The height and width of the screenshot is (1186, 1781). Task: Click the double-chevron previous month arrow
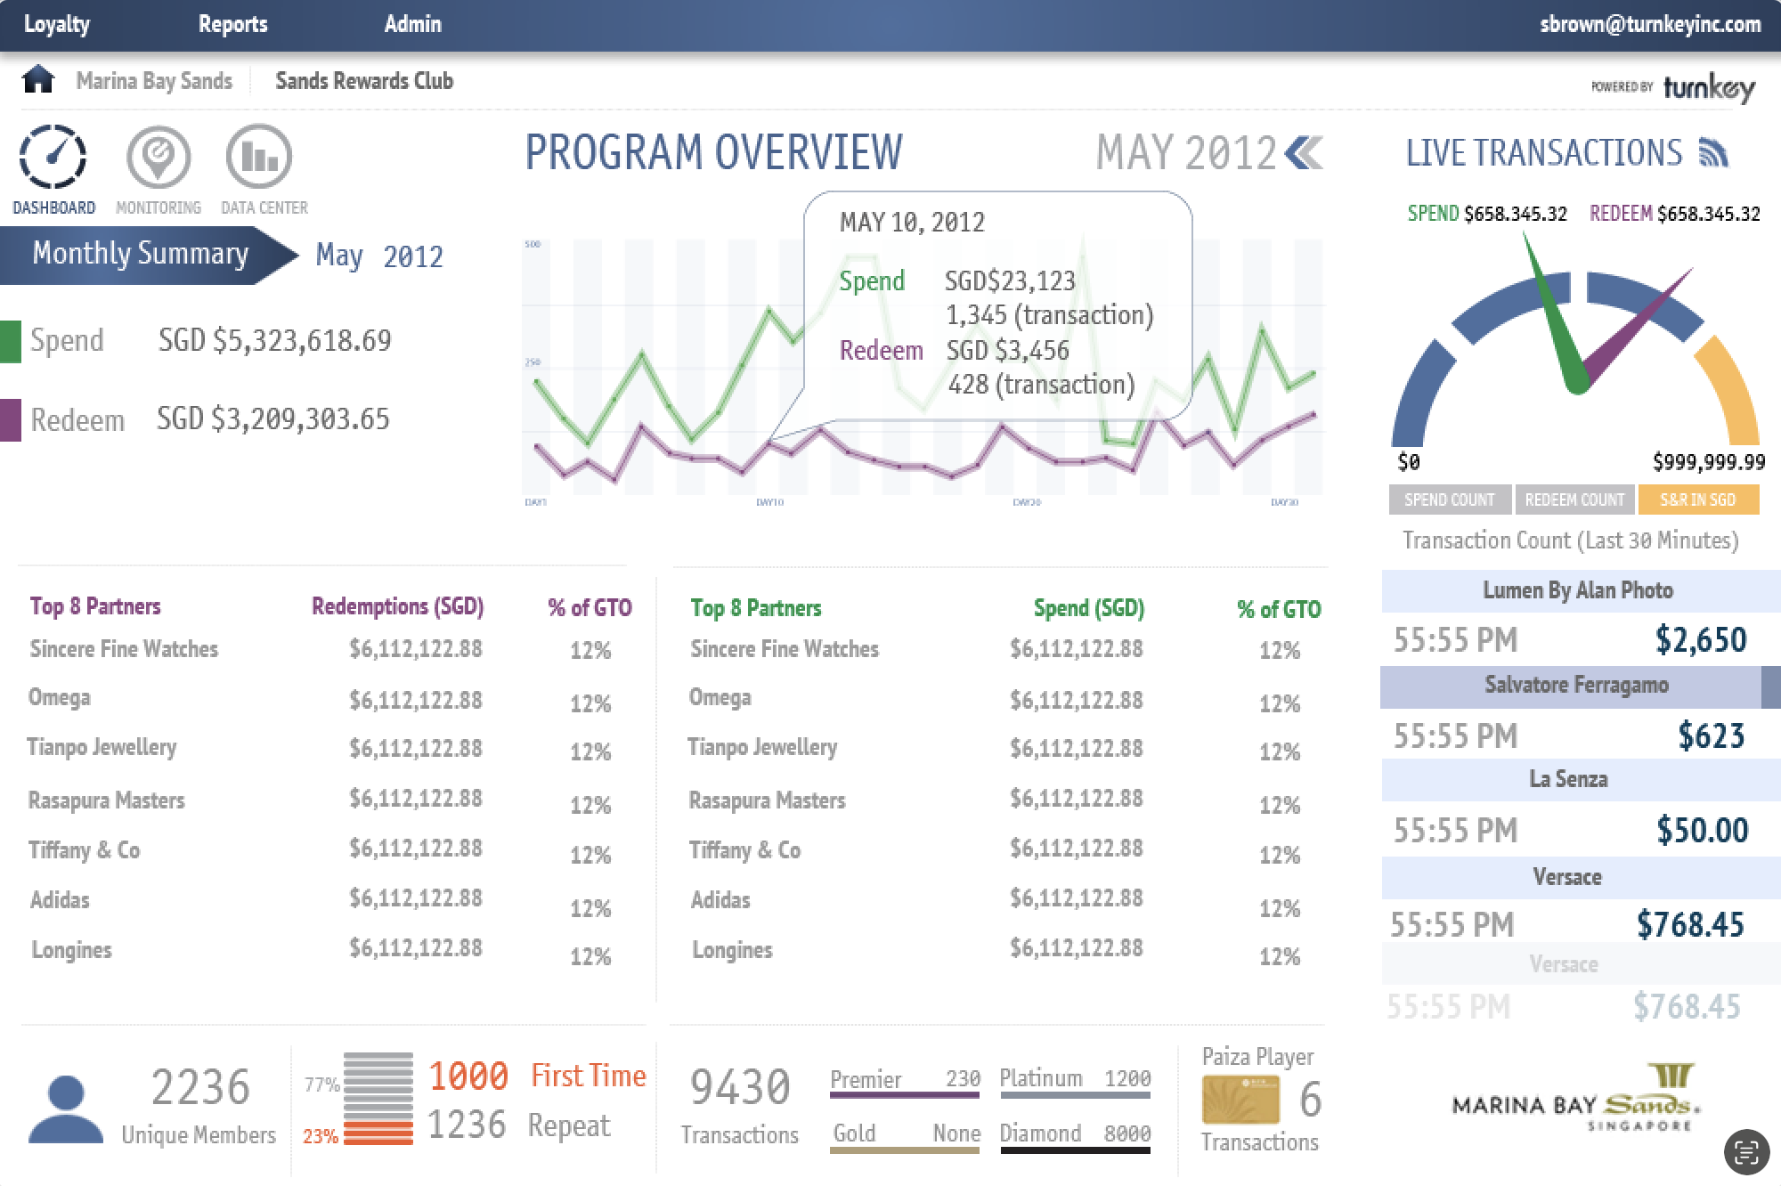coord(1305,153)
